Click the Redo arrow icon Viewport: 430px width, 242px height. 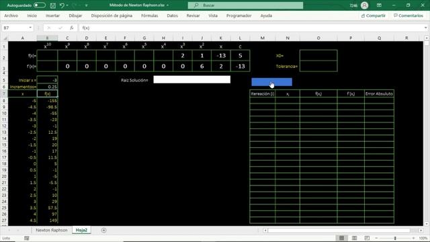[75, 5]
